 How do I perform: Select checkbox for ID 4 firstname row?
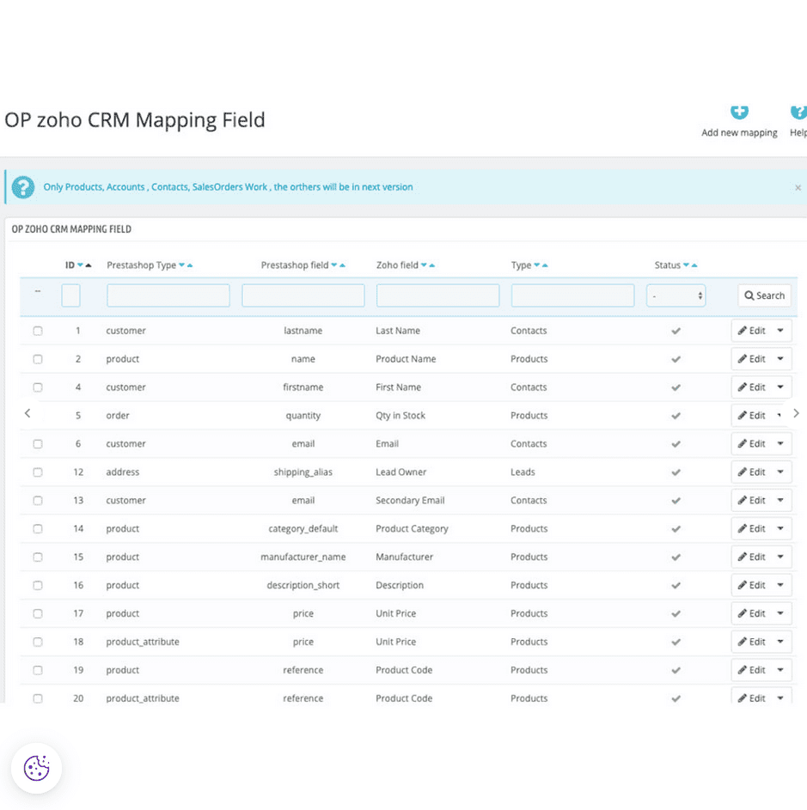tap(38, 387)
